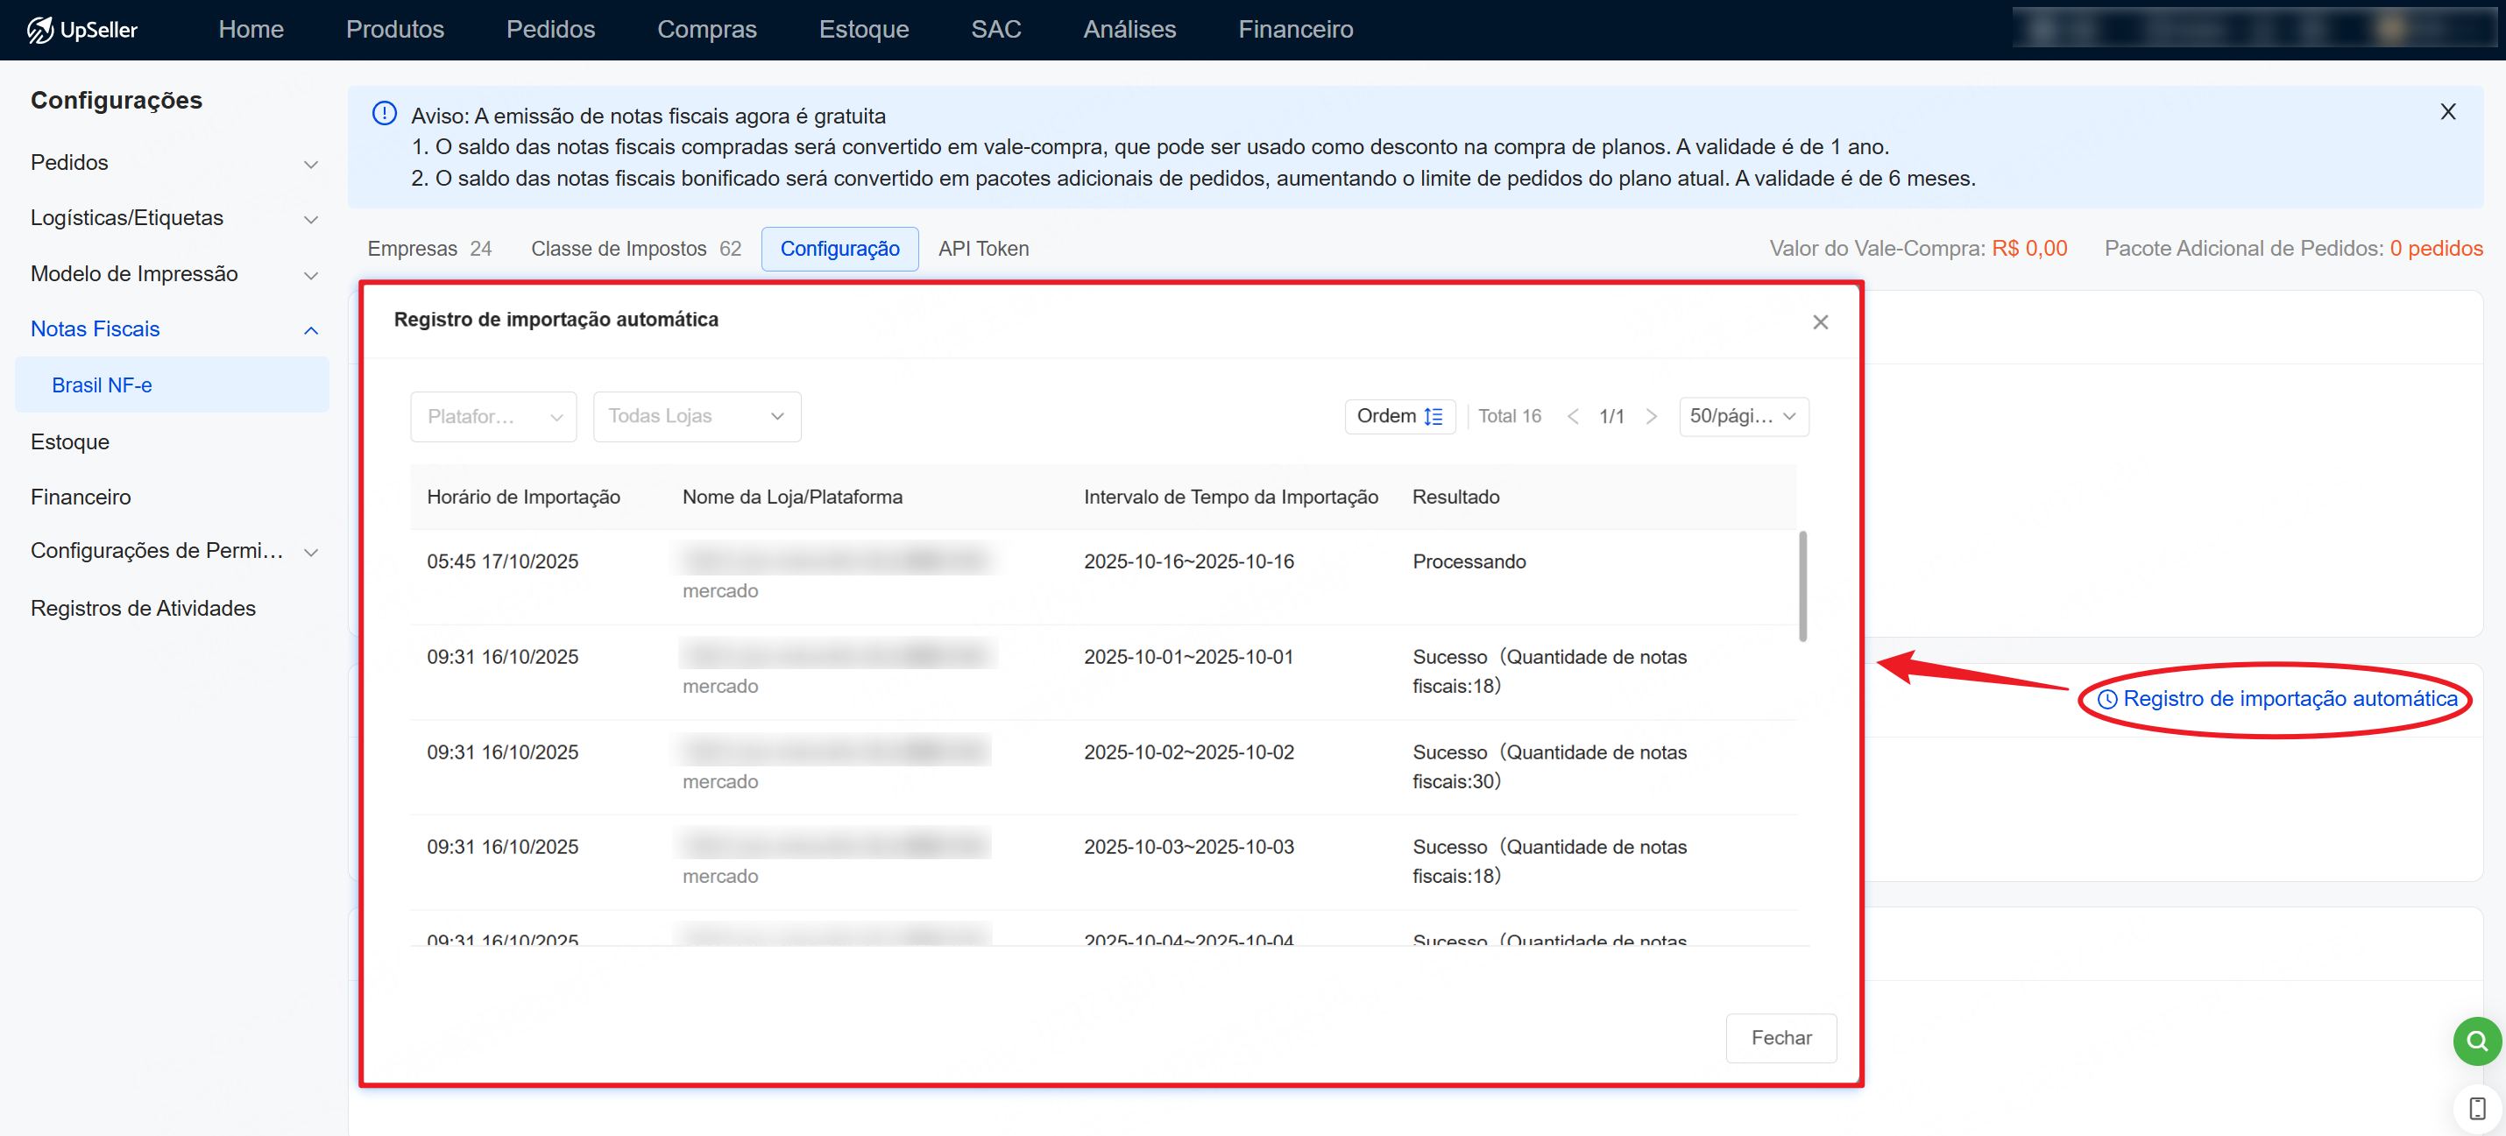Close the import log dialog with X
The height and width of the screenshot is (1136, 2506).
(x=1820, y=322)
